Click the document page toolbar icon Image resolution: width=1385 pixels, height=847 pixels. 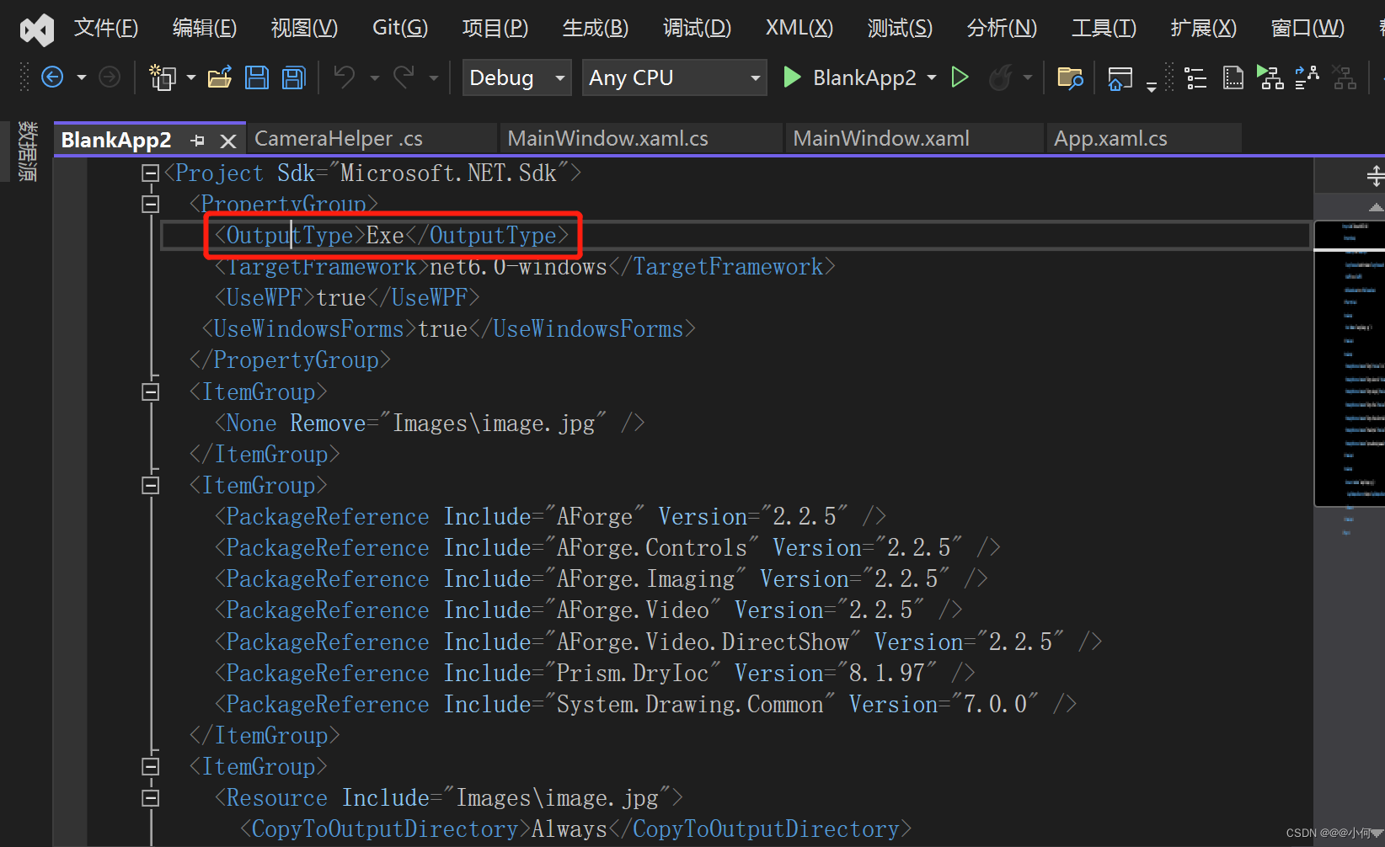(x=1233, y=78)
